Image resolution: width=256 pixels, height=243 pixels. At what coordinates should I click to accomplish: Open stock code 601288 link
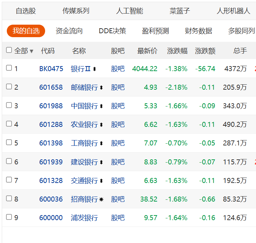(51, 124)
